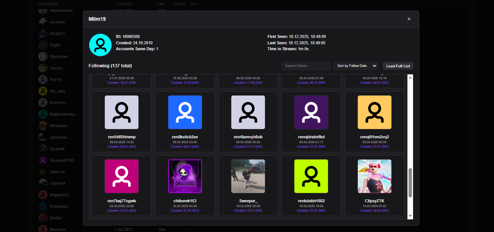Close the Mllm19 dialog
This screenshot has width=494, height=232.
(x=409, y=19)
